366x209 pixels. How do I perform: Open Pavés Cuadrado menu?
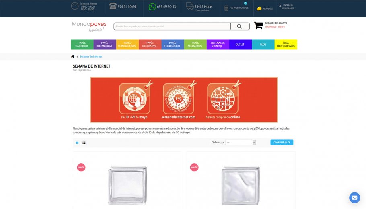pos(82,44)
